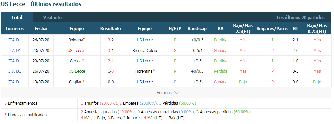Click the red US Lecce home team
This screenshot has height=124, width=334.
pyautogui.click(x=75, y=51)
